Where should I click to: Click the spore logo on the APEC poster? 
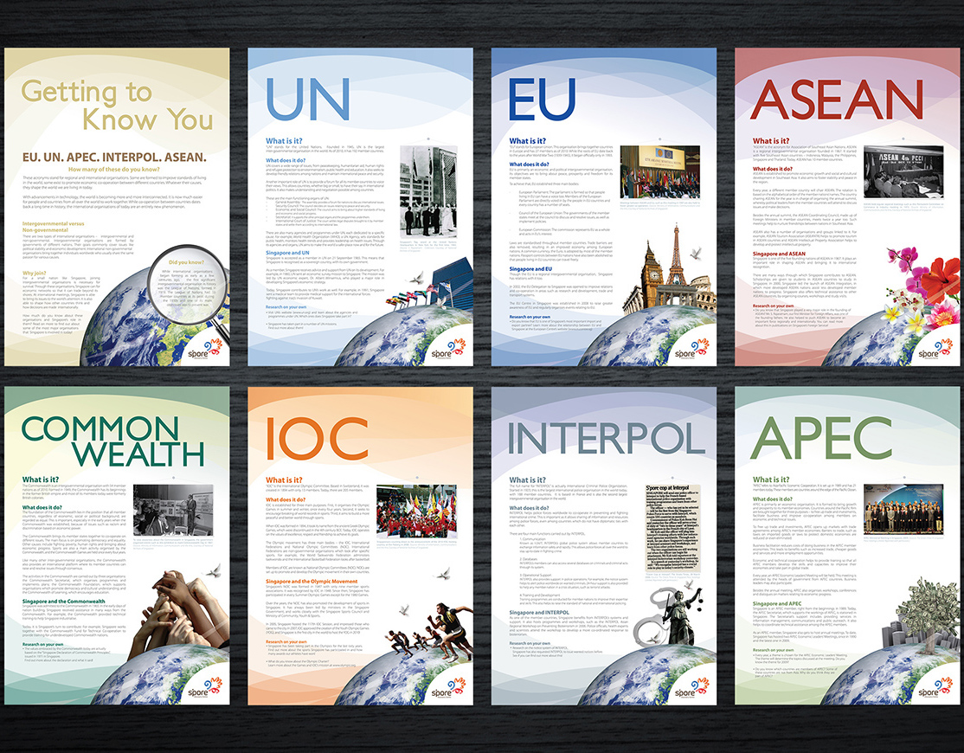pyautogui.click(x=936, y=689)
